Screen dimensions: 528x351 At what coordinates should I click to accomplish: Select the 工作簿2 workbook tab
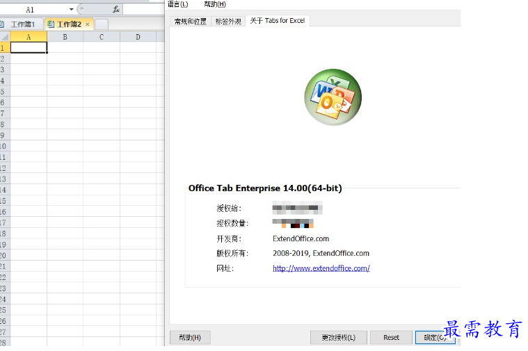[x=69, y=24]
